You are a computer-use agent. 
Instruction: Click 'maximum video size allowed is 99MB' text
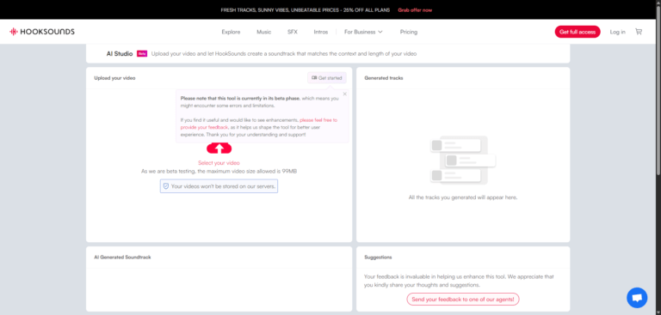click(x=247, y=171)
